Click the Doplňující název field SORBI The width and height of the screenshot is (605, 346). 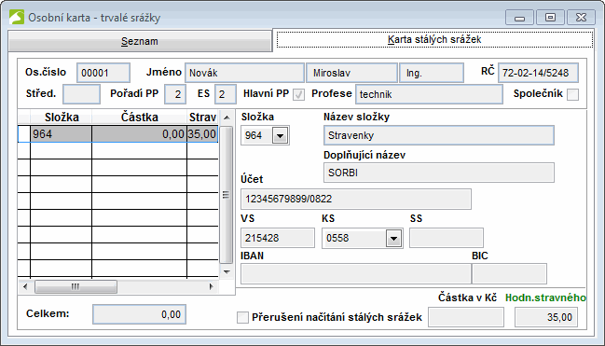pyautogui.click(x=439, y=173)
